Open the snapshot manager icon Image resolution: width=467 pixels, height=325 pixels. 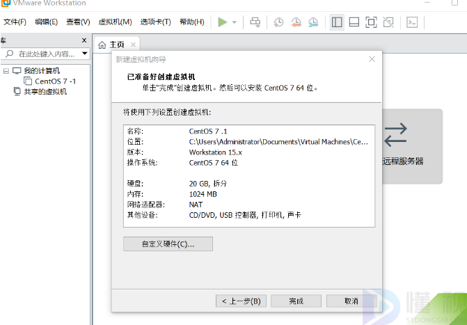pos(313,22)
